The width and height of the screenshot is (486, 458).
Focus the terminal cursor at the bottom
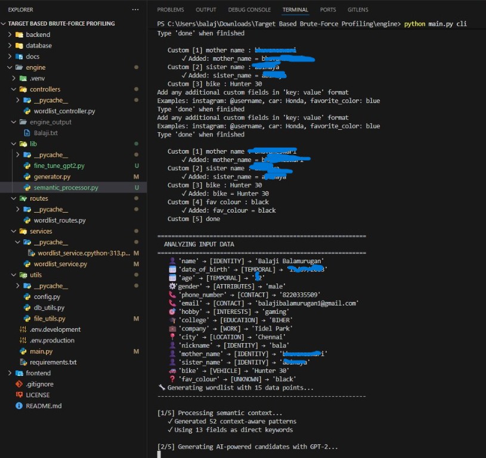pos(159,454)
